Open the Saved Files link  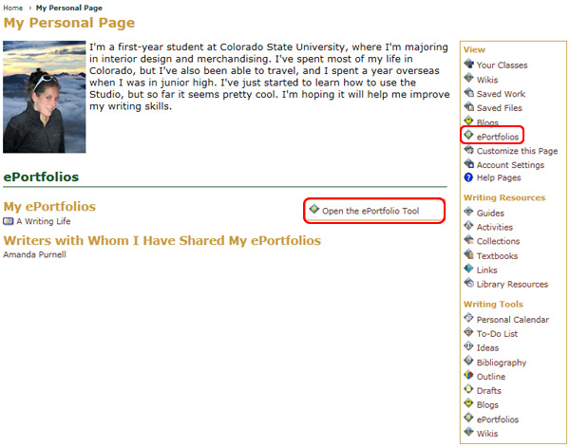[499, 108]
